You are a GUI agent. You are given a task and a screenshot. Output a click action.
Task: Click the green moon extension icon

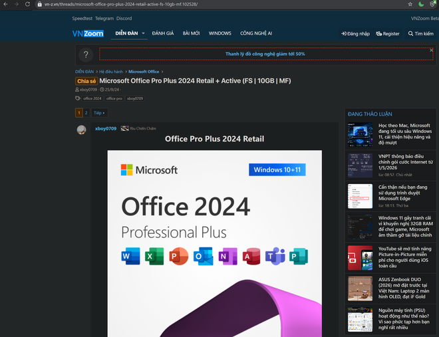click(x=421, y=4)
